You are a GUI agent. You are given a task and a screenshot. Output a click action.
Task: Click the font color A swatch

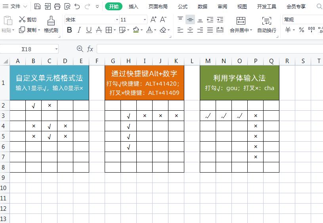coord(149,30)
